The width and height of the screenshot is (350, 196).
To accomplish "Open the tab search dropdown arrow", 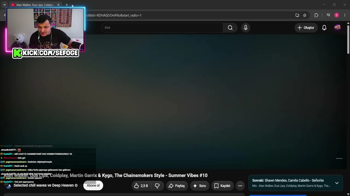I will tap(4, 5).
